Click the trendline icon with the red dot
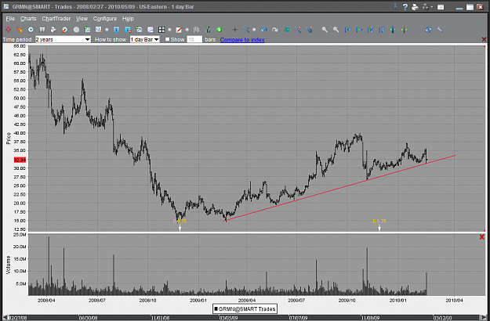Image resolution: width=490 pixels, height=321 pixels. tap(297, 30)
